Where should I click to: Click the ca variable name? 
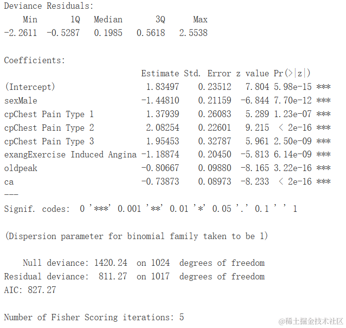[9, 182]
